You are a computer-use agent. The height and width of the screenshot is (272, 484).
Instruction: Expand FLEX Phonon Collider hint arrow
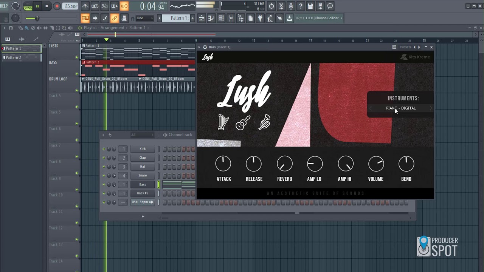[341, 18]
